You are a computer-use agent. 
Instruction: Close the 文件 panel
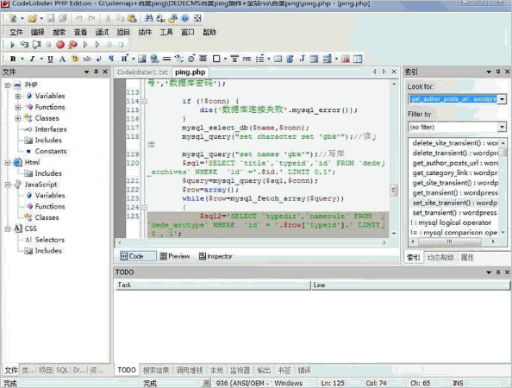click(105, 72)
